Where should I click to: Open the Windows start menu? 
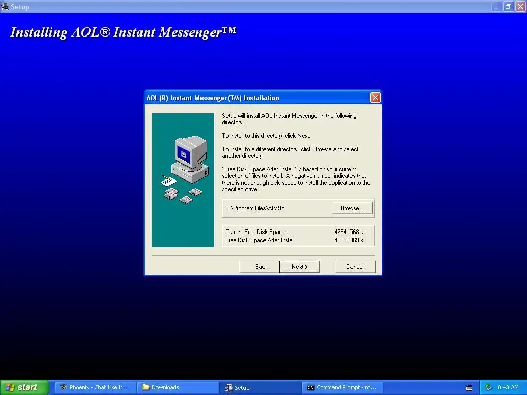pyautogui.click(x=25, y=387)
